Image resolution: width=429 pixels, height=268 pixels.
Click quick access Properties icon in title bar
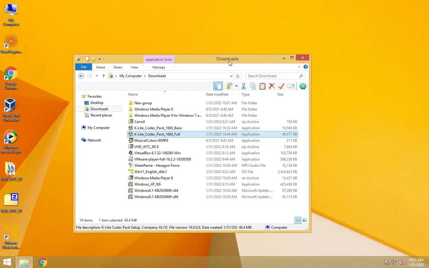[x=88, y=59]
